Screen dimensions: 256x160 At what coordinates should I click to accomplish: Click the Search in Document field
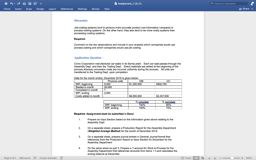pos(228,3)
